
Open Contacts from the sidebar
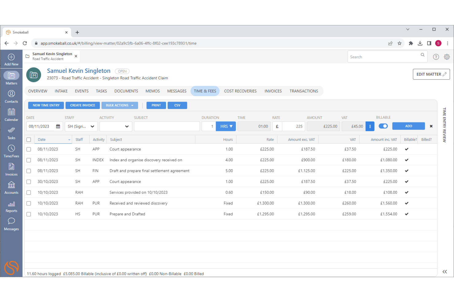[11, 96]
